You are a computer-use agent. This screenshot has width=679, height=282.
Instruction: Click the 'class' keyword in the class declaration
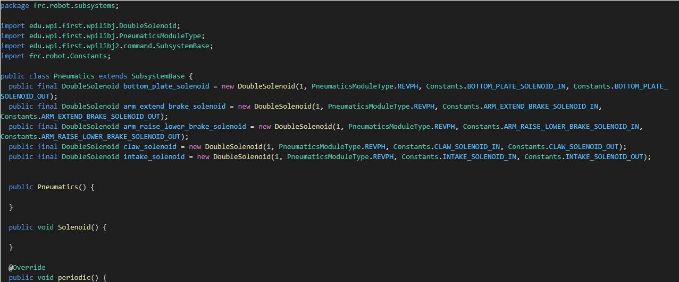tap(39, 76)
